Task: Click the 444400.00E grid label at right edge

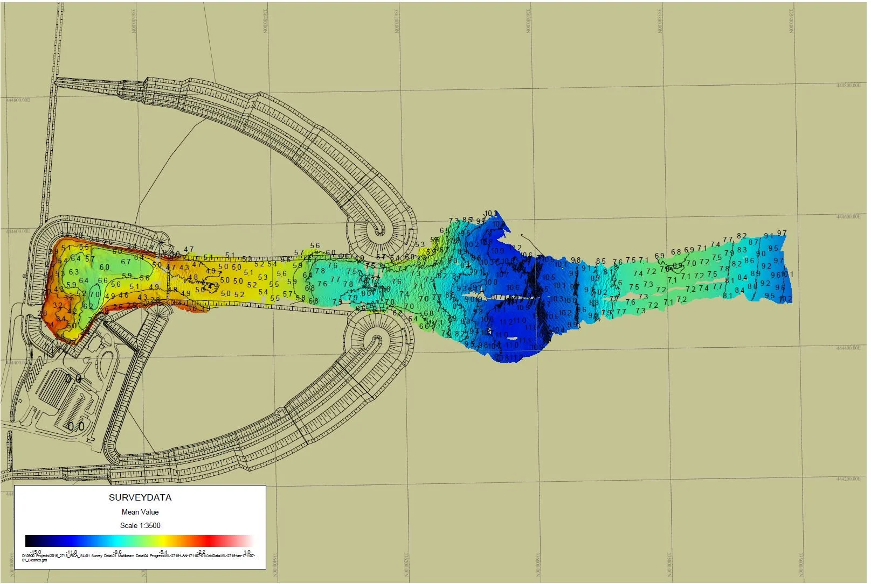Action: click(848, 348)
